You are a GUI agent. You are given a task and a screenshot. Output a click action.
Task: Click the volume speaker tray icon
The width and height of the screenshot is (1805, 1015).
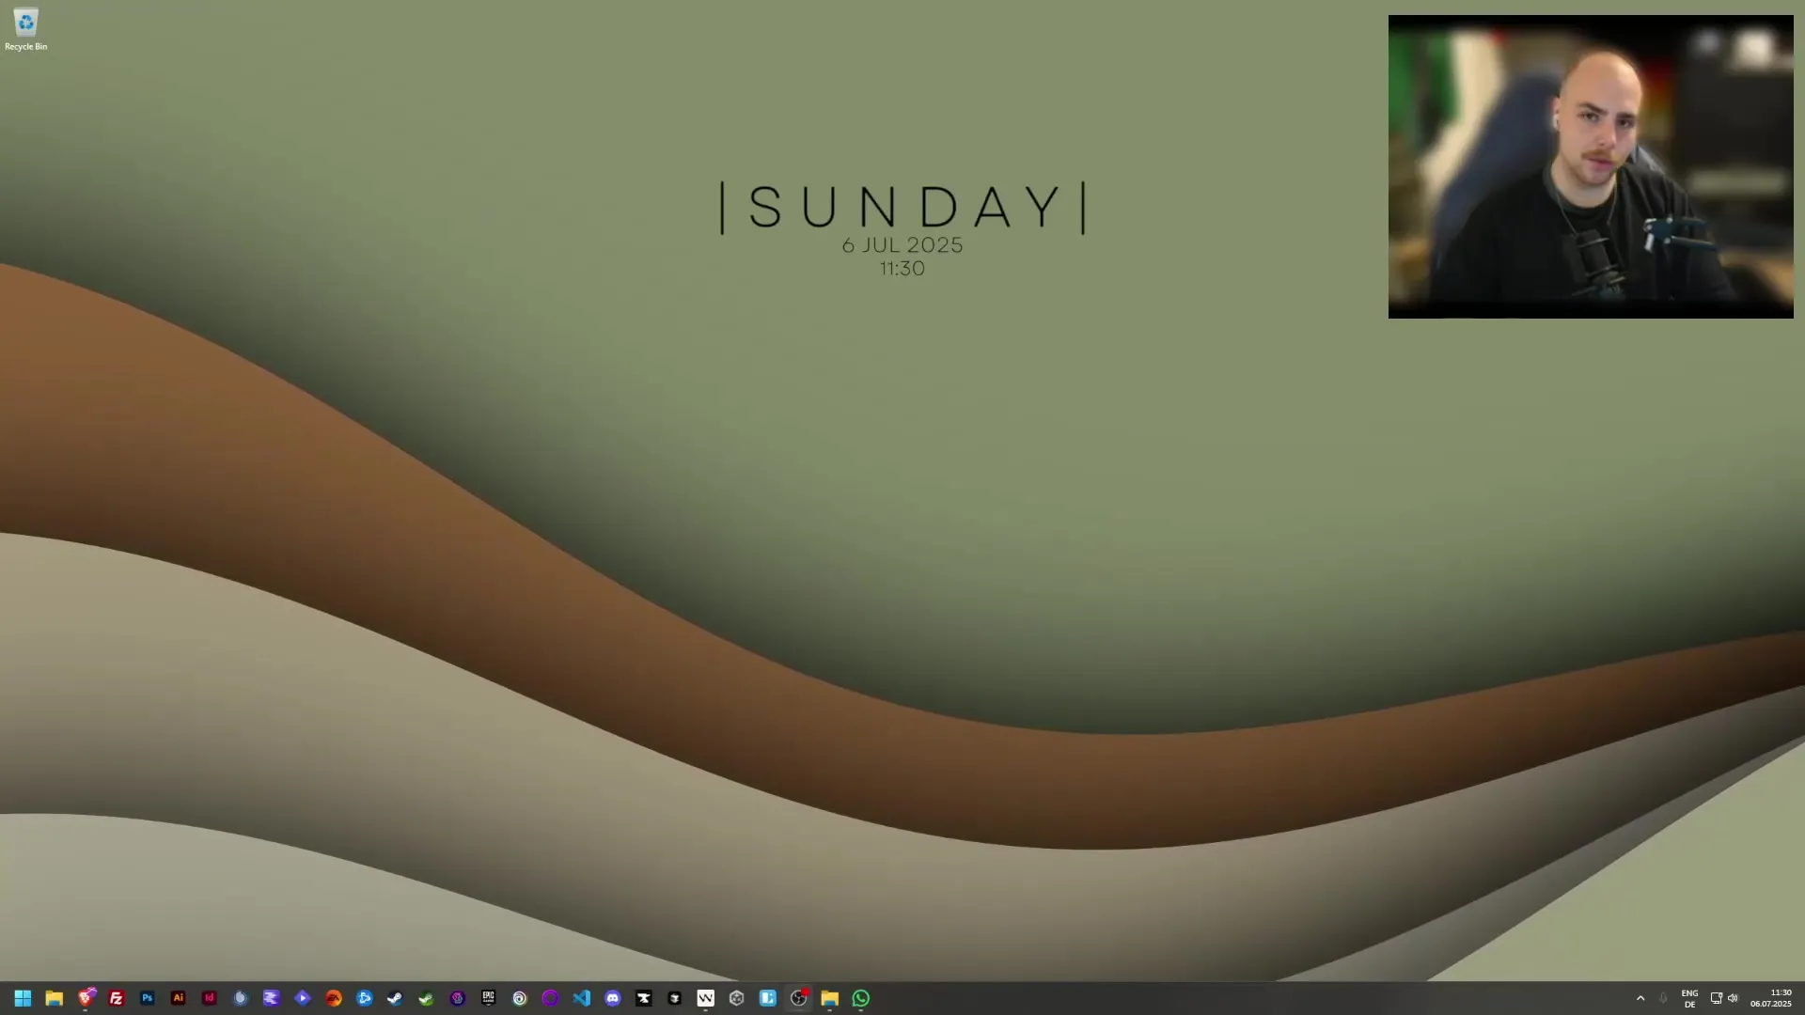[x=1733, y=998]
